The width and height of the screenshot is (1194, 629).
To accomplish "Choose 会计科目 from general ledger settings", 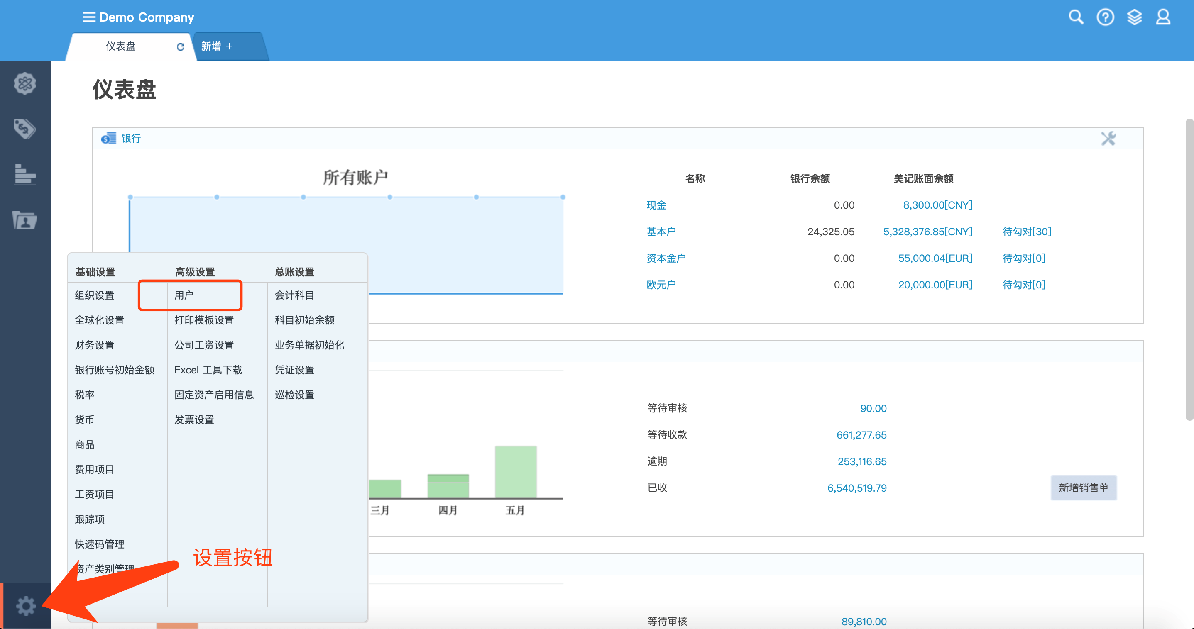I will [x=294, y=295].
